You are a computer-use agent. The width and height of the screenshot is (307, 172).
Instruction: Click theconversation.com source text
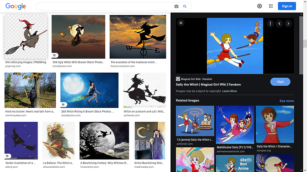[122, 66]
